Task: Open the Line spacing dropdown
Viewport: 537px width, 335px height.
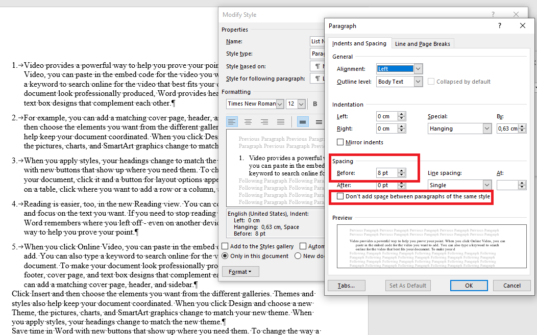Action: [x=487, y=185]
